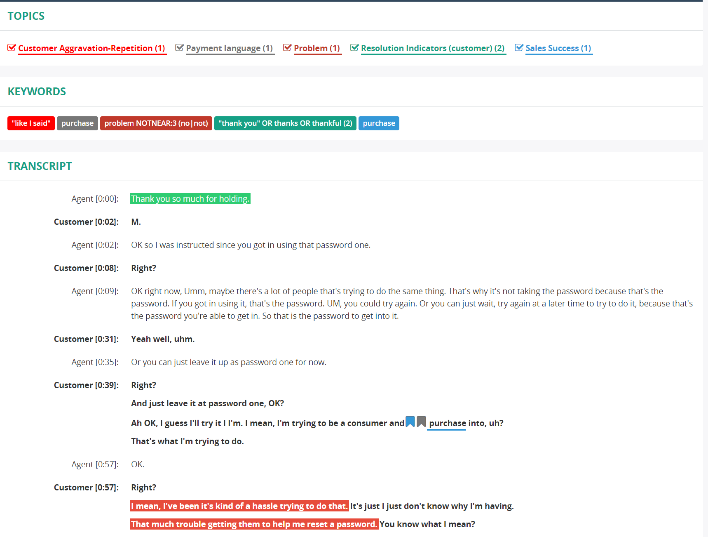Click the TOPICS section header
The height and width of the screenshot is (537, 708).
[x=26, y=16]
